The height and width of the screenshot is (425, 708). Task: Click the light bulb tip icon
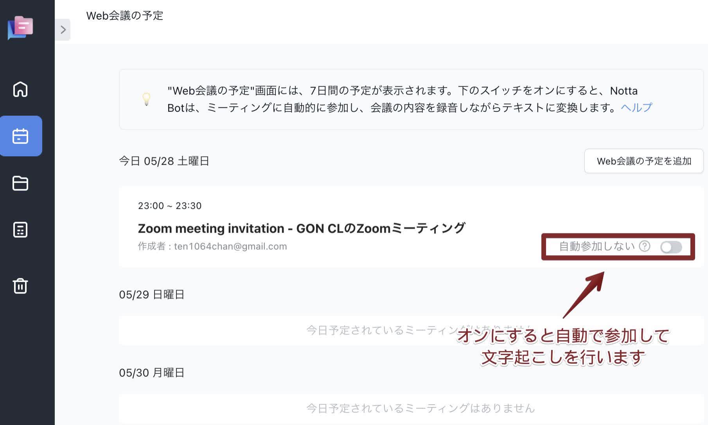(x=146, y=99)
